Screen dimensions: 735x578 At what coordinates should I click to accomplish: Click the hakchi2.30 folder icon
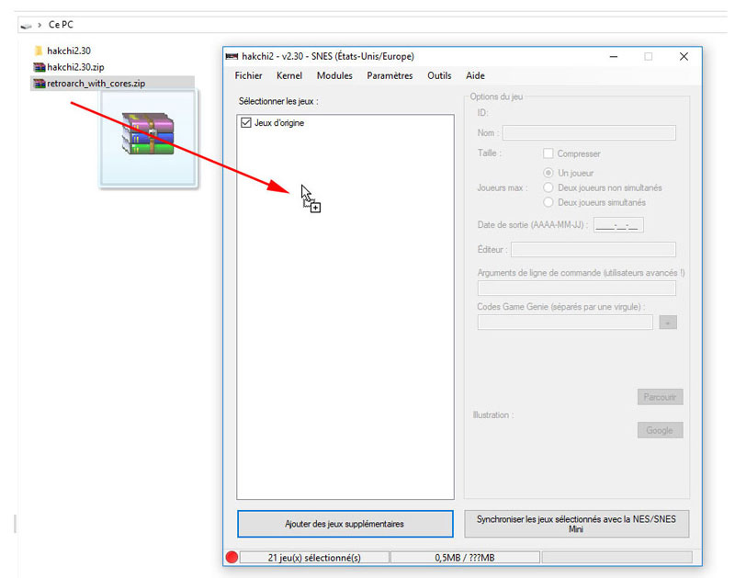point(39,51)
